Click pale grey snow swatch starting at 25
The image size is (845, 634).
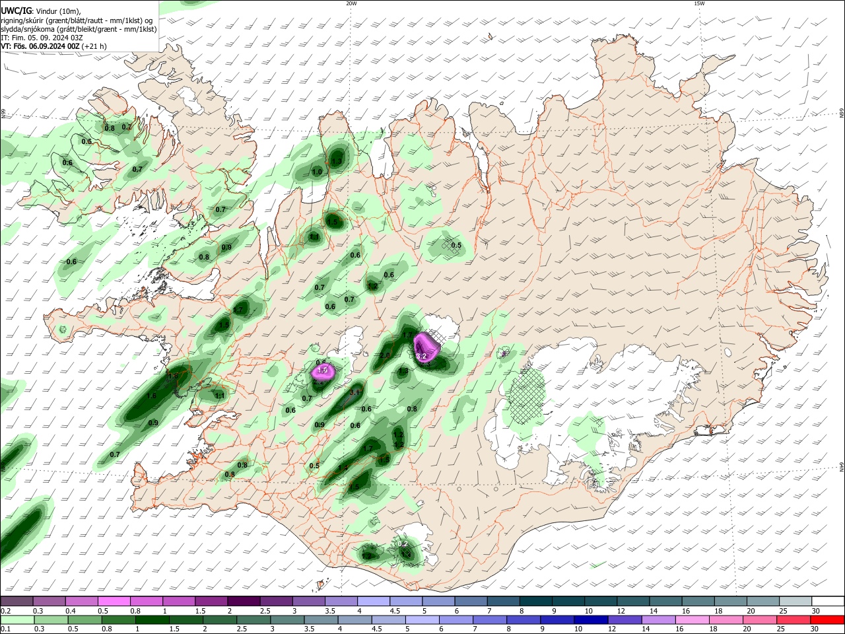[x=796, y=601]
